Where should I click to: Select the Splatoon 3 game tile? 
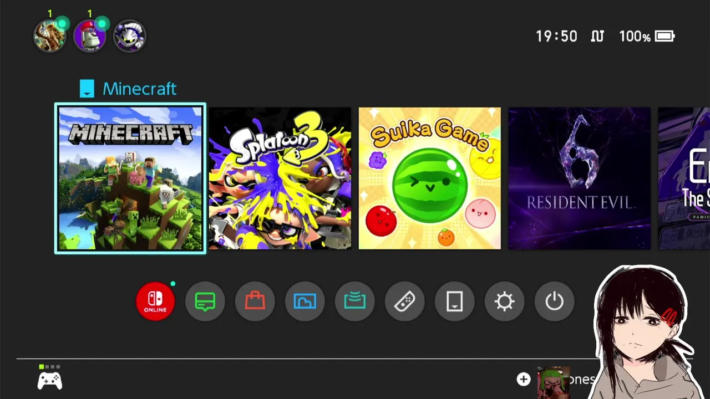point(280,178)
